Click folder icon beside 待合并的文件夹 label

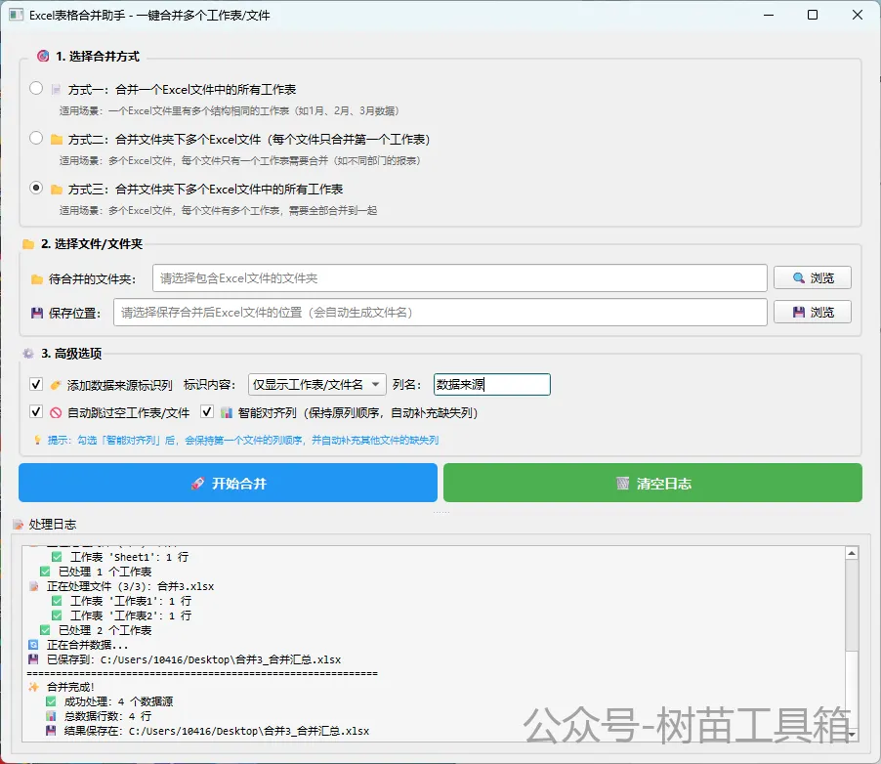tap(37, 279)
